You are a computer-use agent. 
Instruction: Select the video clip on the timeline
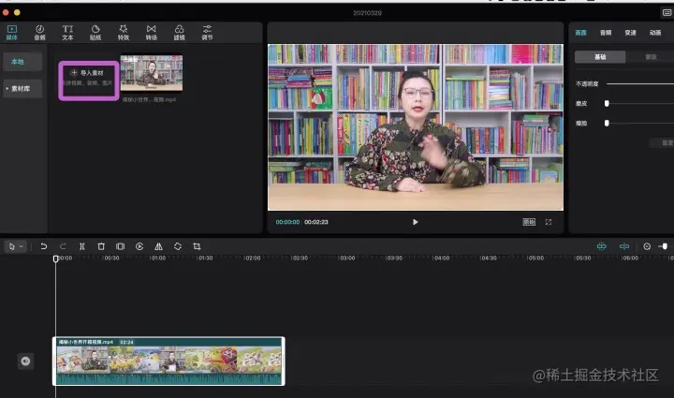point(168,361)
